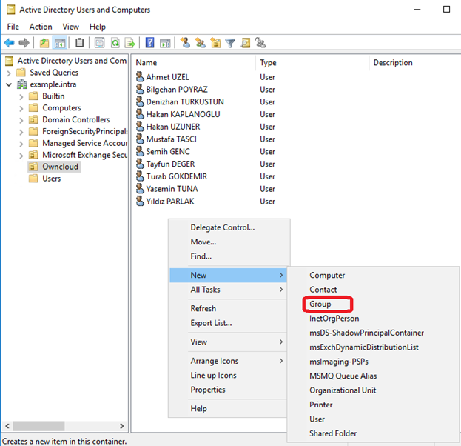The image size is (461, 446).
Task: Click the Owncloud OU folder icon
Action: pos(33,167)
